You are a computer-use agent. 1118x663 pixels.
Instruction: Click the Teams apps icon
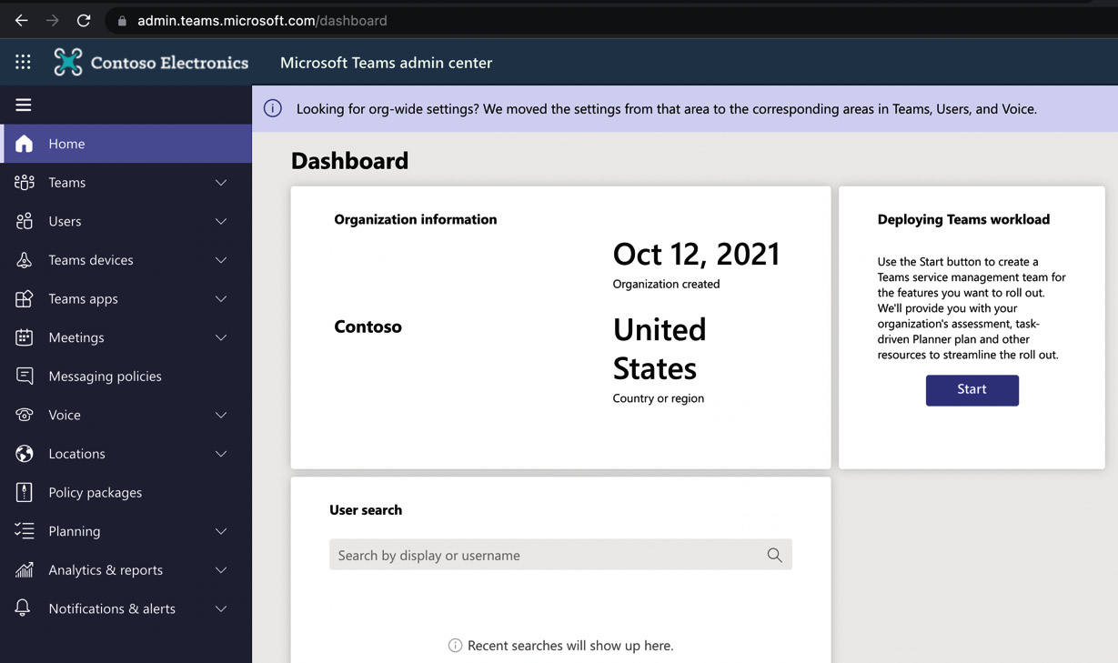click(25, 299)
